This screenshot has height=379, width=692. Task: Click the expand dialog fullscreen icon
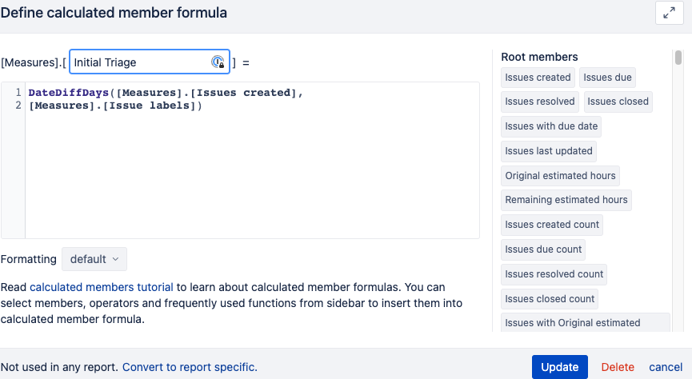(x=669, y=13)
